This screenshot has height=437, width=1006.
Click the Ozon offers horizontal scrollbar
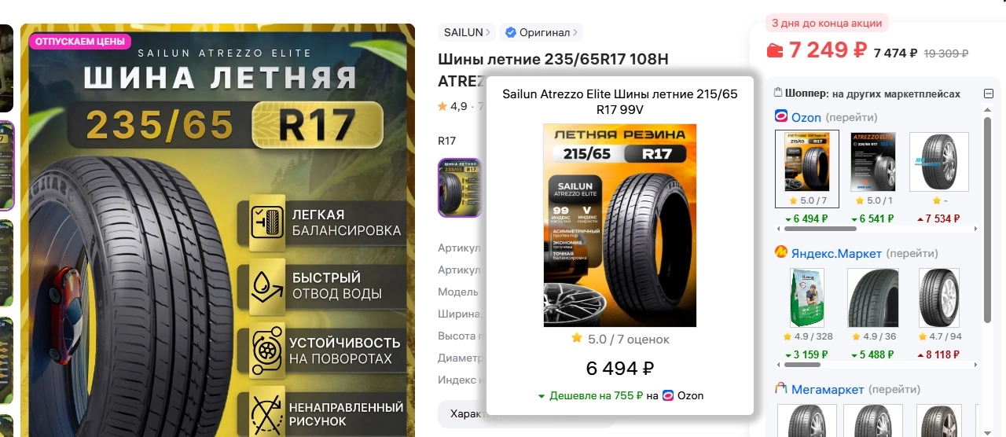click(x=821, y=229)
